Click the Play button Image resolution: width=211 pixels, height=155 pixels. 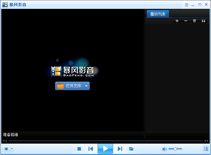click(105, 149)
